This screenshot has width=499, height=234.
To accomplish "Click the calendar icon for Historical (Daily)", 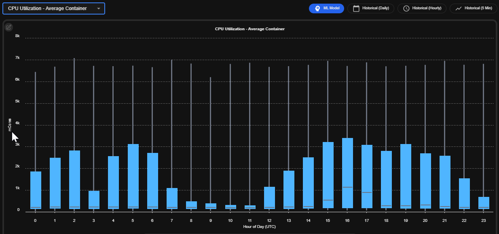I will tap(356, 8).
